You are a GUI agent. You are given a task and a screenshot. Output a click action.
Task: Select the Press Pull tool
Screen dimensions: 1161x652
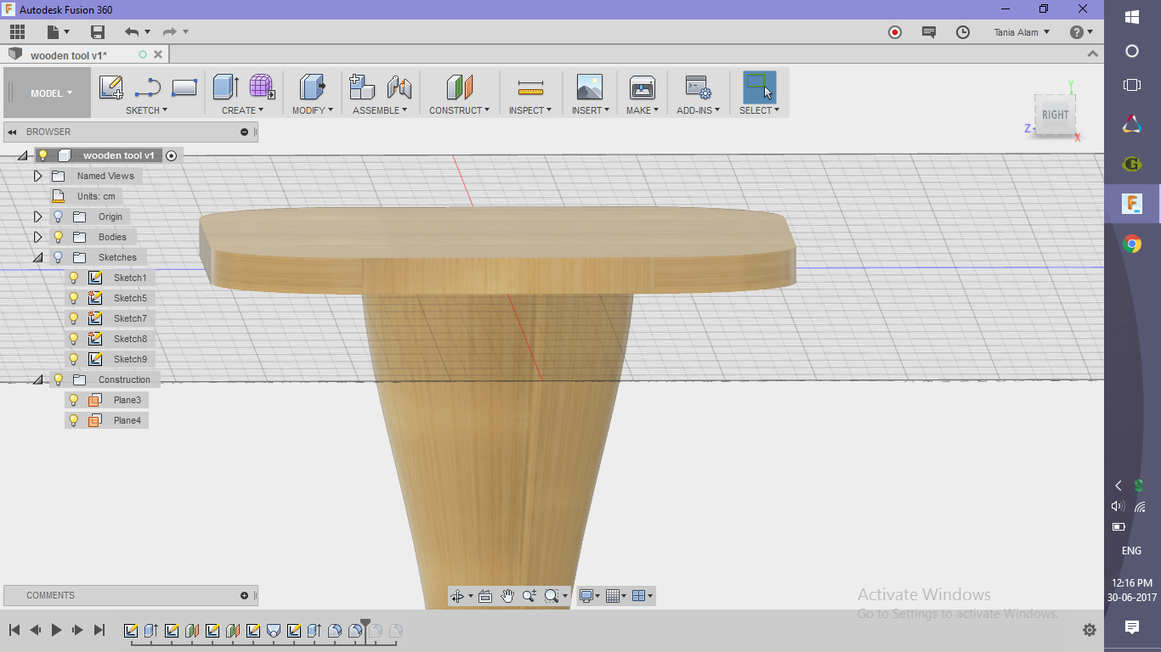[x=313, y=87]
